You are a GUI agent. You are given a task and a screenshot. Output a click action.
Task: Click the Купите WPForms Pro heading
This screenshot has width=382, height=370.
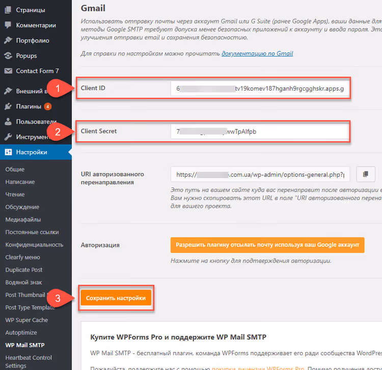pyautogui.click(x=178, y=337)
